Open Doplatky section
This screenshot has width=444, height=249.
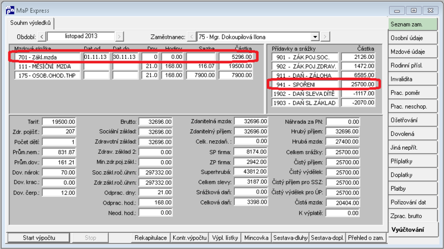(412, 175)
